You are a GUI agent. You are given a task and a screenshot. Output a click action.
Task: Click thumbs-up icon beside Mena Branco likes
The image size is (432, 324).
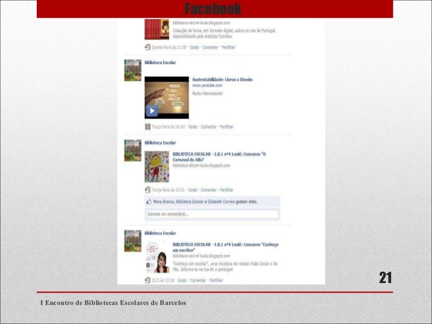[149, 202]
